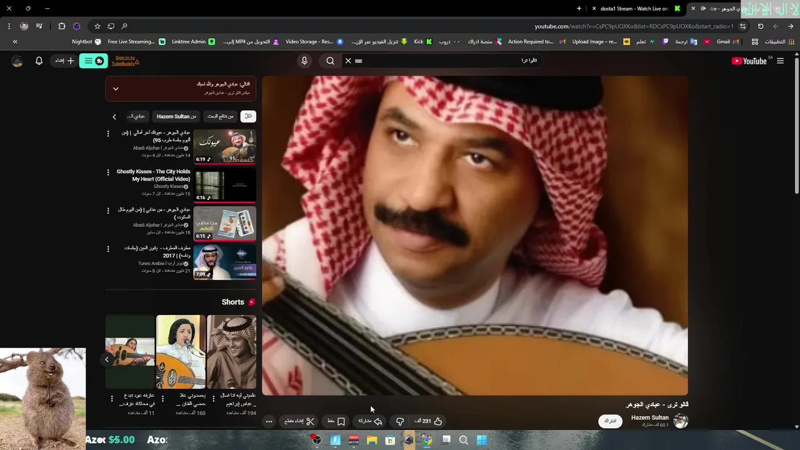
Task: Open the Linktree Admin bookmark
Action: [x=192, y=42]
